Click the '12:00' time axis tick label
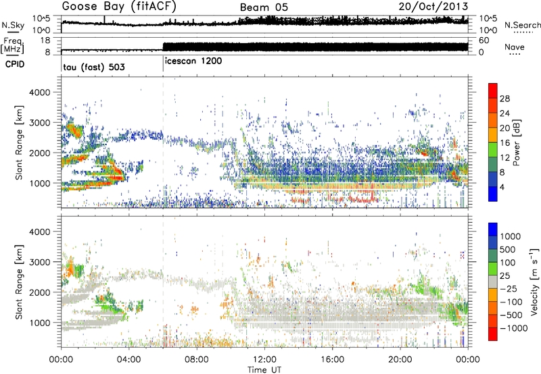The width and height of the screenshot is (541, 374). coord(264,360)
